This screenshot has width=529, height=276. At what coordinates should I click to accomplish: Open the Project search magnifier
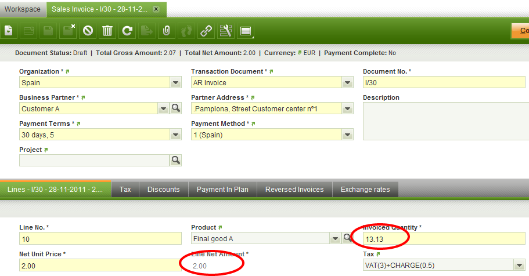pyautogui.click(x=176, y=160)
